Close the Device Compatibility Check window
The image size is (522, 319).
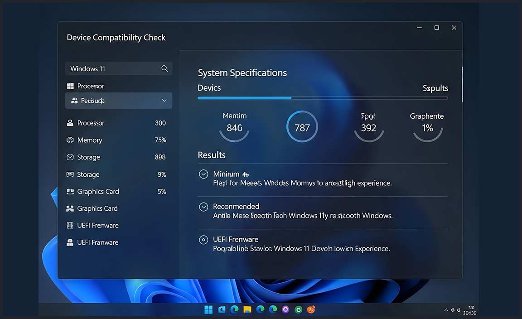click(x=454, y=28)
